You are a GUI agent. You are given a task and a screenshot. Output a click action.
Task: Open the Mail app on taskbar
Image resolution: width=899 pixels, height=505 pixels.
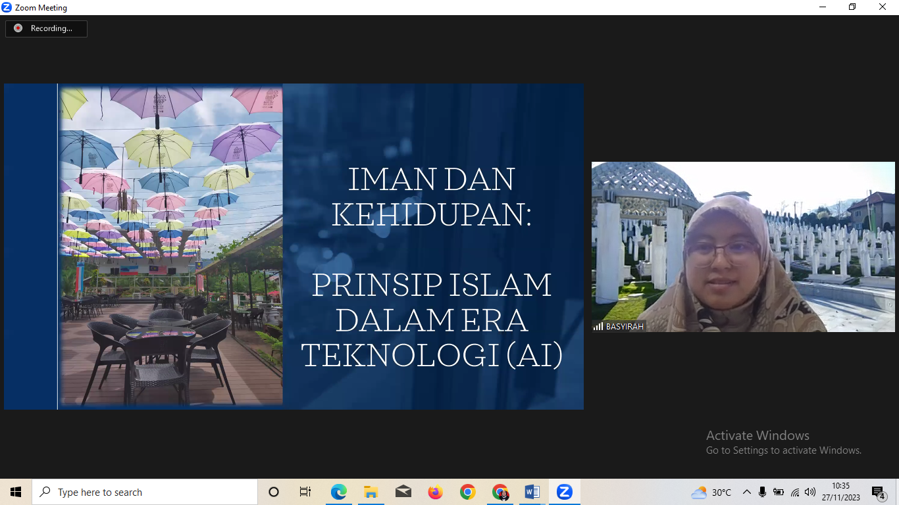tap(403, 492)
